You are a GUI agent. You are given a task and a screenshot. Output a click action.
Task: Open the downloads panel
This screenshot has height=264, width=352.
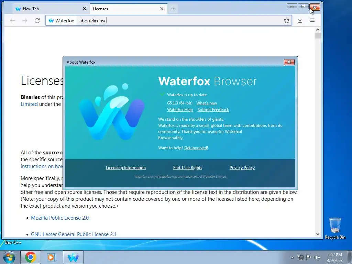pos(300,20)
